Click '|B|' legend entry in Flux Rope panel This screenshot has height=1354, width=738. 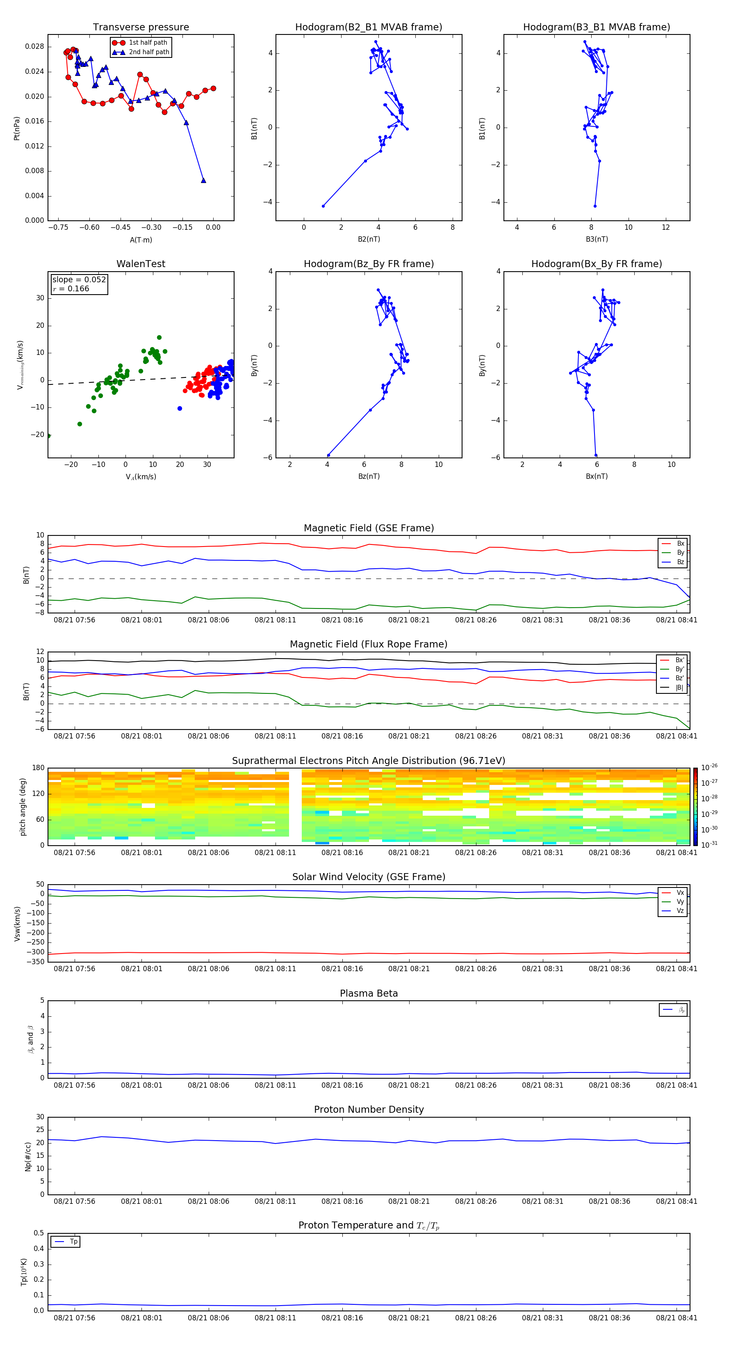[x=672, y=688]
